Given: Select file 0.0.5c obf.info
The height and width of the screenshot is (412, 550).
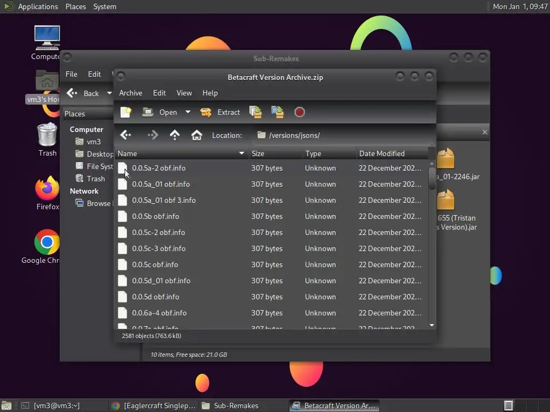Looking at the screenshot, I should (x=271, y=265).
